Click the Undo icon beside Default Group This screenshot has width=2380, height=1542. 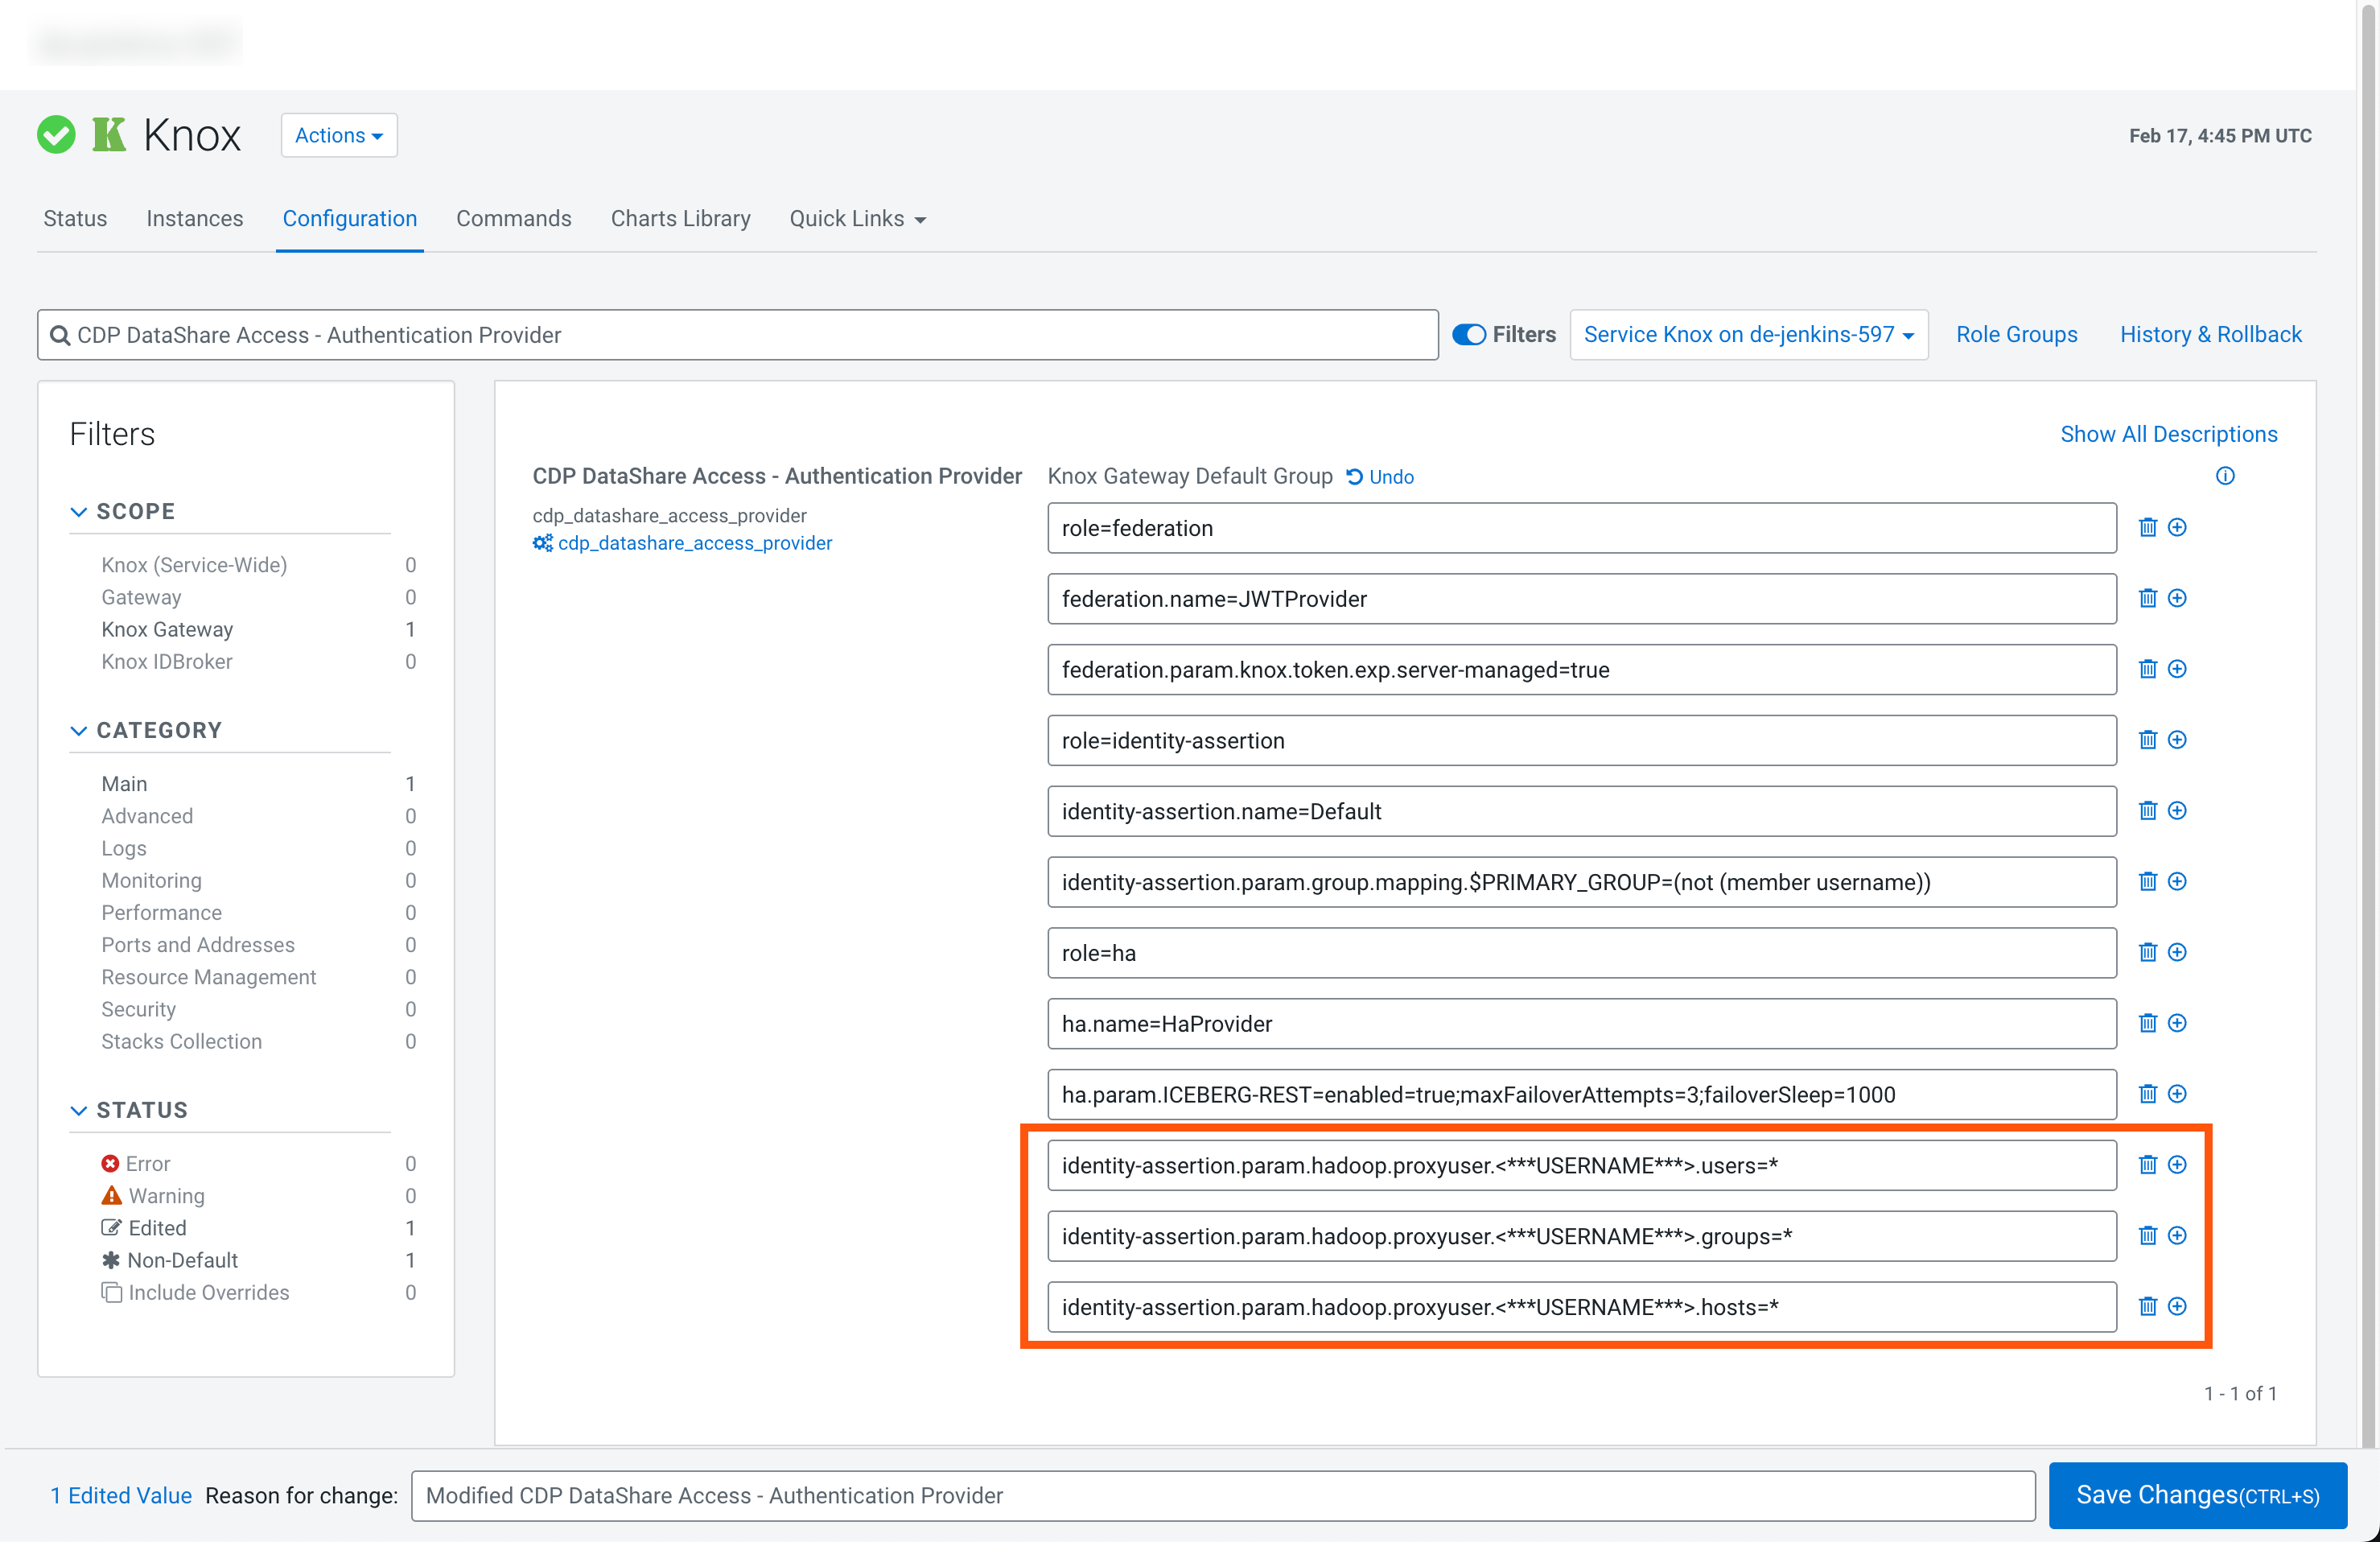pos(1355,477)
